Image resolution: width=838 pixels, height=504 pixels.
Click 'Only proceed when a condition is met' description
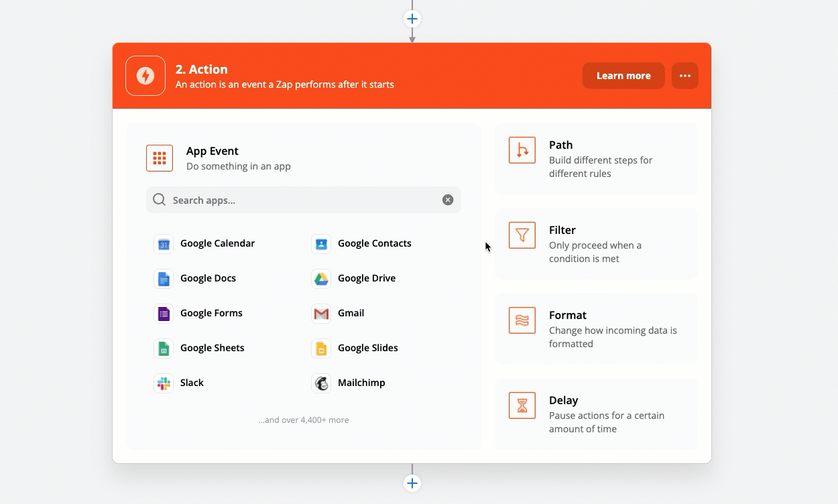(x=595, y=252)
